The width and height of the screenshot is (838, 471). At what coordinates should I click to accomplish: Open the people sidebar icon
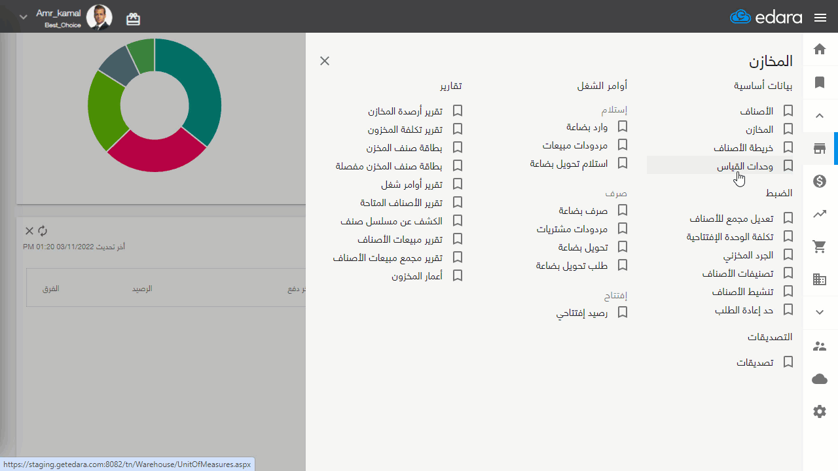(820, 346)
